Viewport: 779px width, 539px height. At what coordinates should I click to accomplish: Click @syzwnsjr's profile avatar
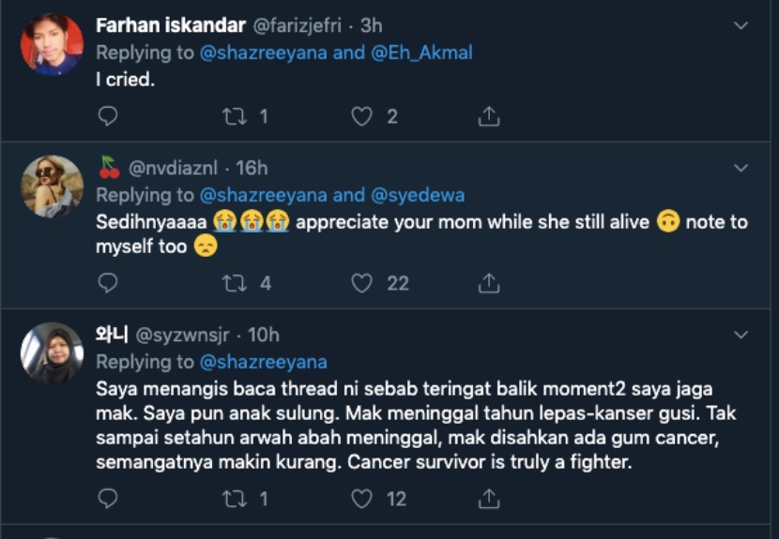(53, 352)
